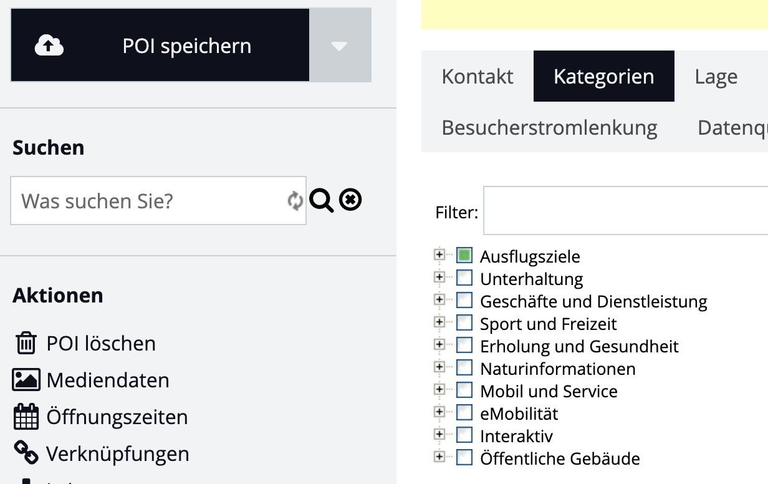Image resolution: width=768 pixels, height=484 pixels.
Task: Open the Besucherstromlenkung tab
Action: pos(549,127)
